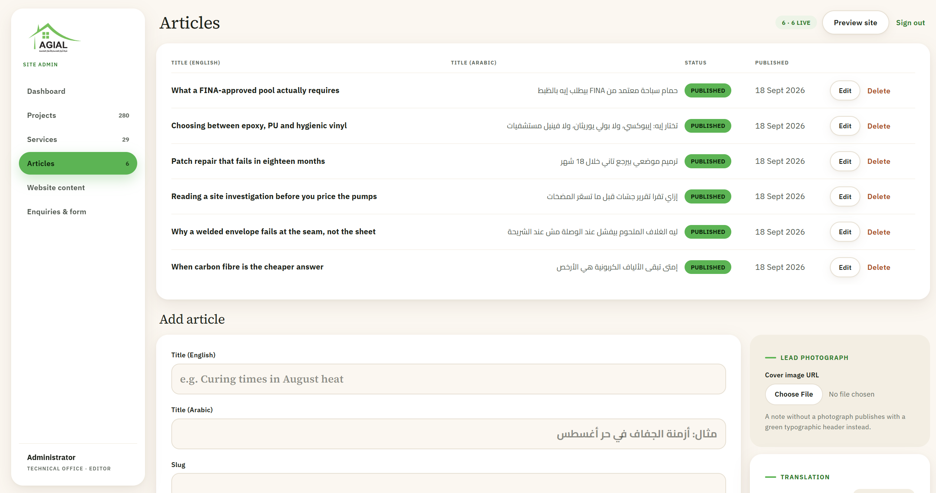Delete the carbon fibre article
This screenshot has height=493, width=936.
pyautogui.click(x=879, y=267)
